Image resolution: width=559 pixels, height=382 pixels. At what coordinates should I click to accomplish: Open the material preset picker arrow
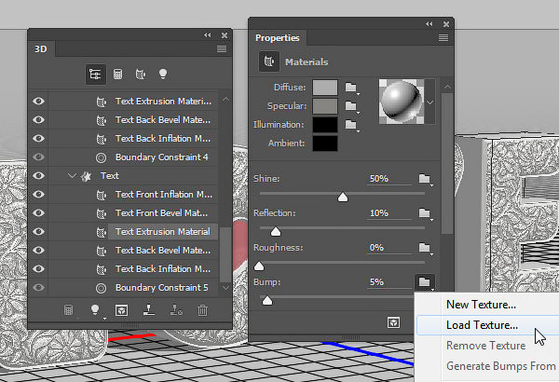point(429,102)
